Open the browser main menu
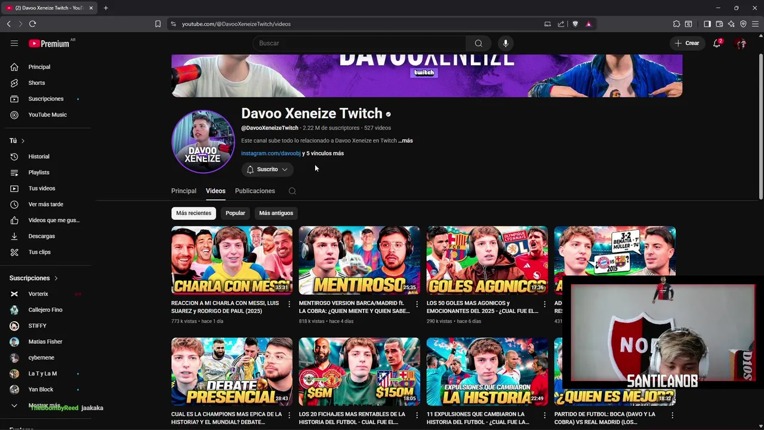Screen dimensions: 764x430 tap(755, 24)
